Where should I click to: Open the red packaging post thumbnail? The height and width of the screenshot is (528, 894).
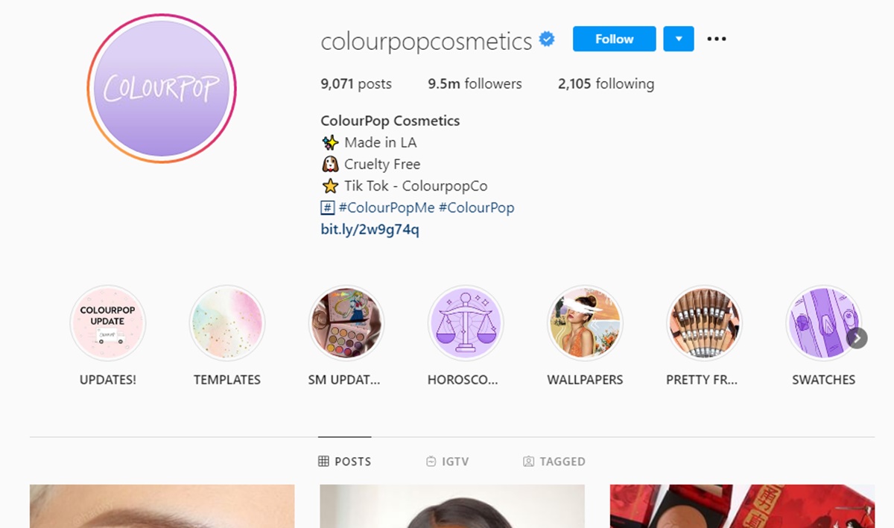pyautogui.click(x=742, y=506)
